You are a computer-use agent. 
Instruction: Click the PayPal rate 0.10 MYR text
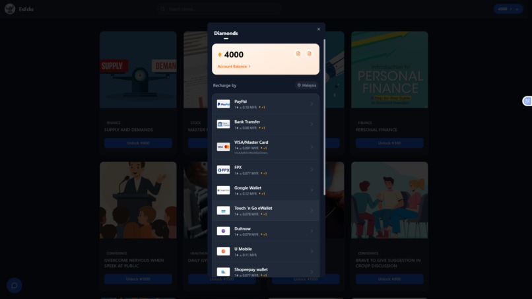[246, 108]
